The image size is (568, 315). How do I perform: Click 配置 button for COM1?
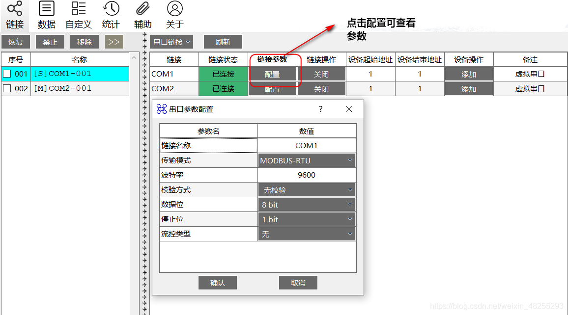[272, 74]
